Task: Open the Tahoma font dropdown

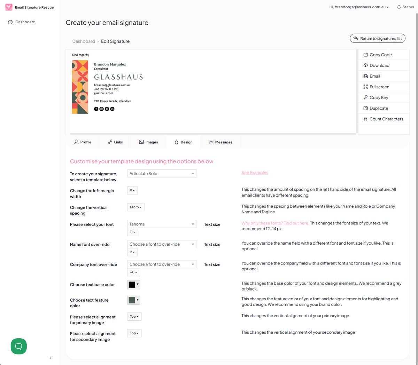Action: [x=162, y=224]
